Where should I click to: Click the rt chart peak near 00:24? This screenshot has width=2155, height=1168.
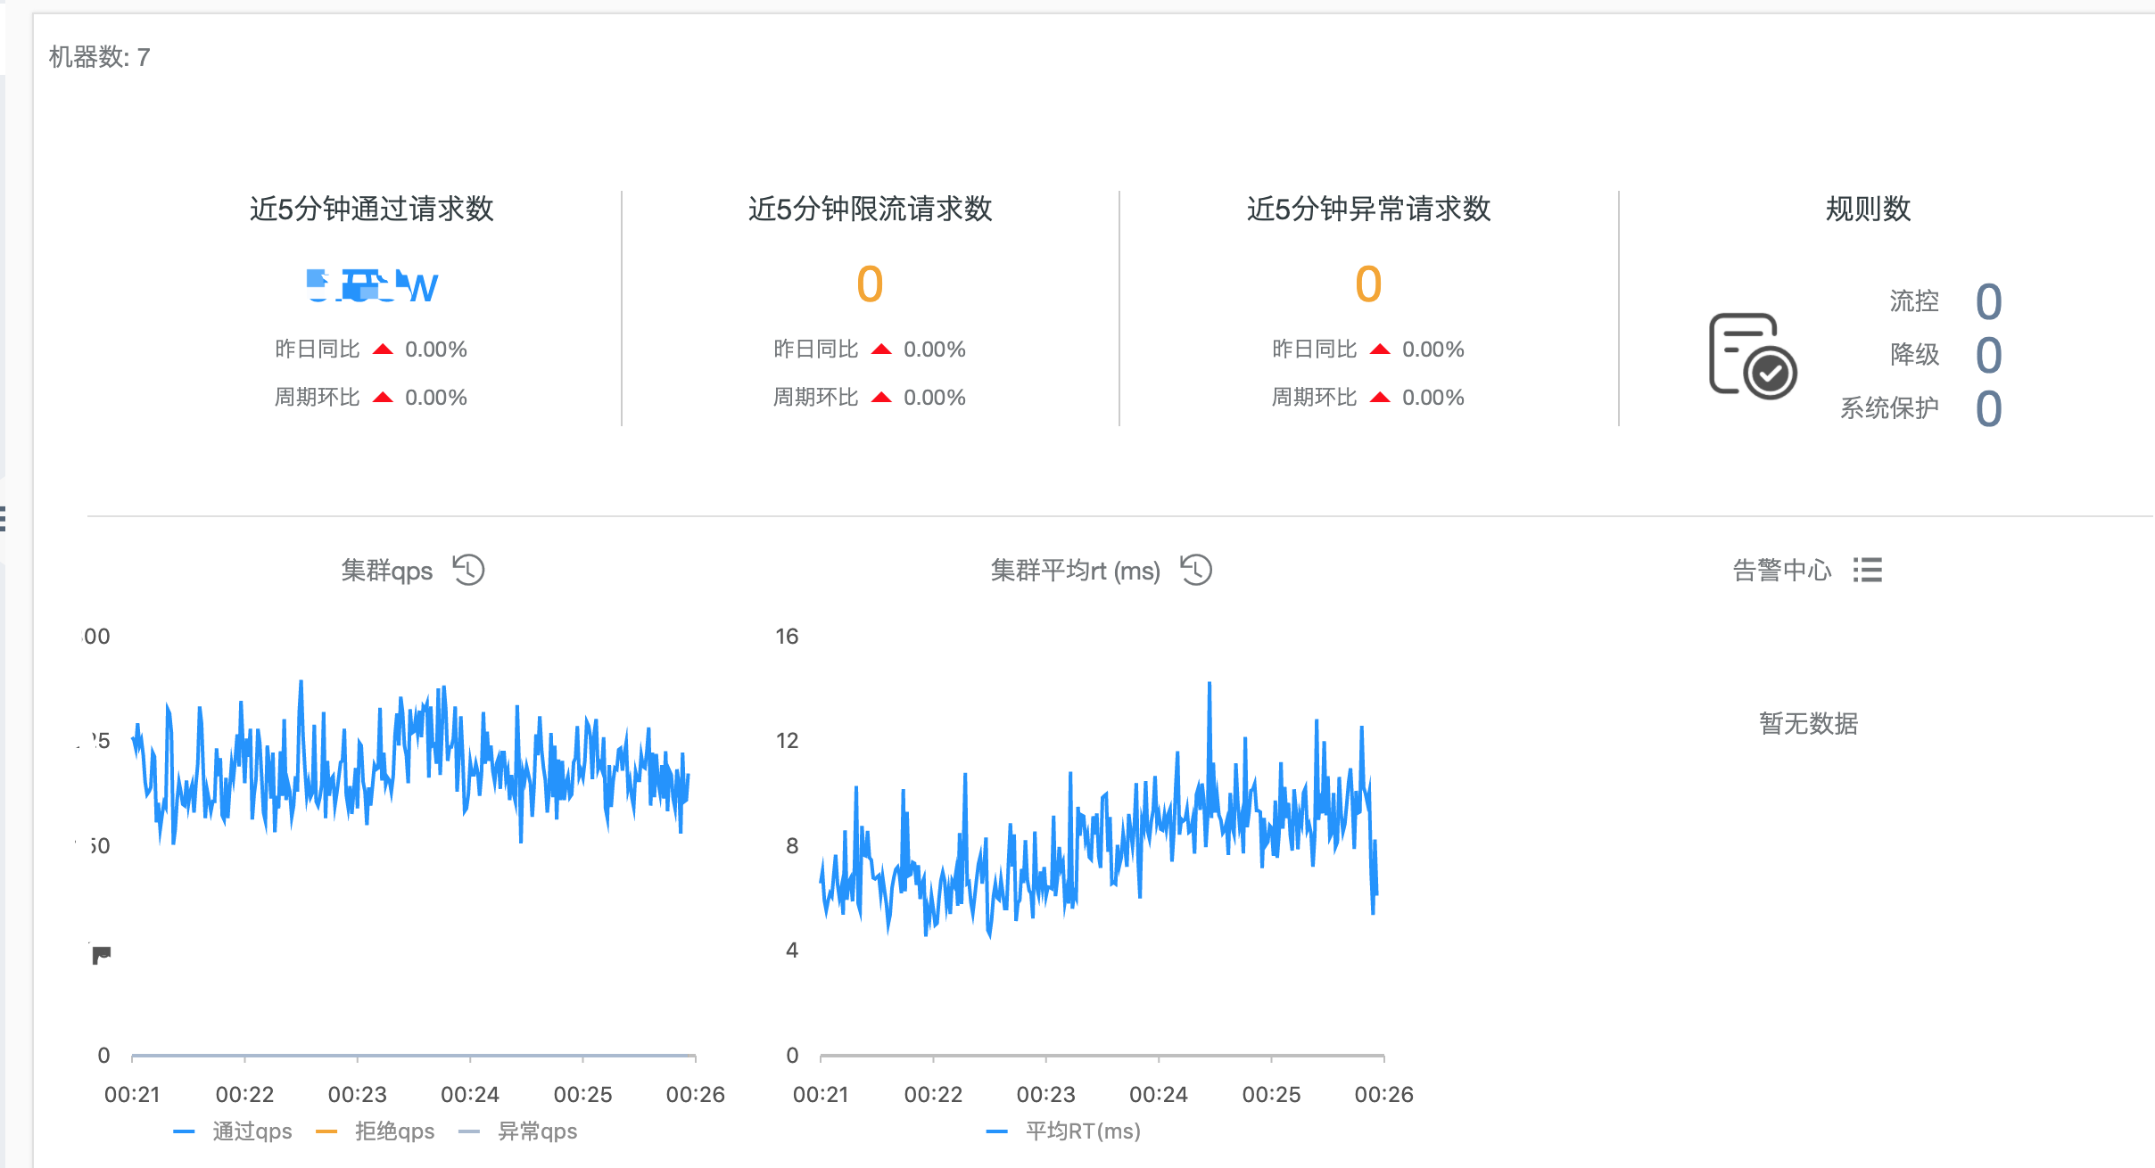(x=1210, y=685)
